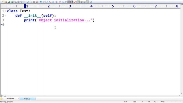Run spell check from the toolbar
The height and width of the screenshot is (103, 183).
pos(21,2)
